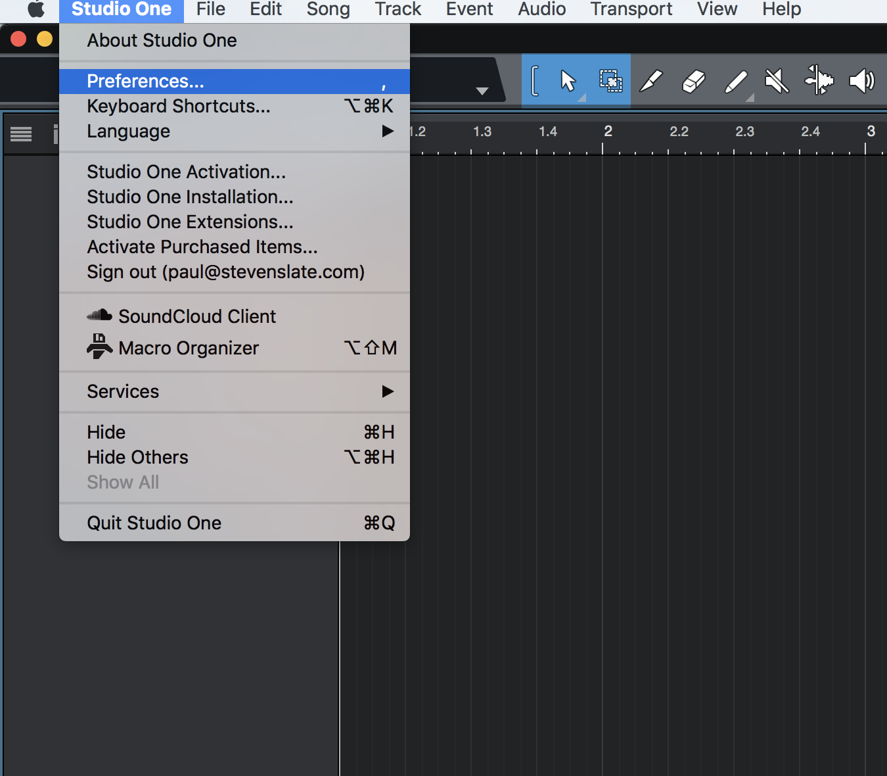Select Activate Purchased Items
Screen dimensions: 887x776
tap(235, 247)
